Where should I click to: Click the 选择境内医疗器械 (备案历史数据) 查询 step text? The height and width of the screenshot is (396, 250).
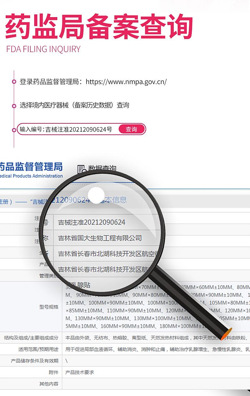(74, 105)
